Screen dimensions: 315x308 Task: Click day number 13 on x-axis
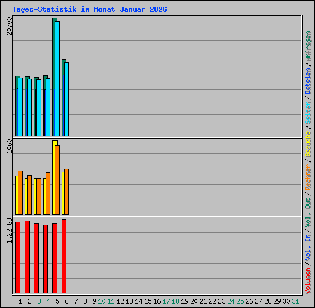[x=129, y=301]
